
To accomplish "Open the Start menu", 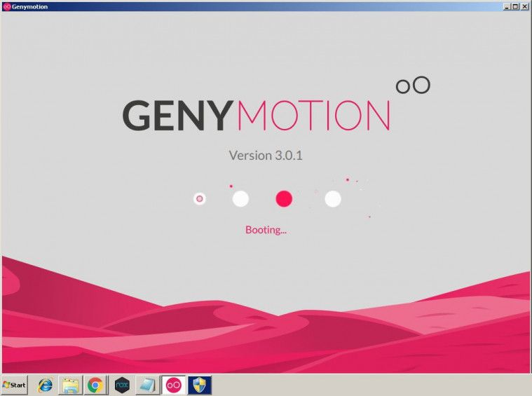I will [14, 385].
